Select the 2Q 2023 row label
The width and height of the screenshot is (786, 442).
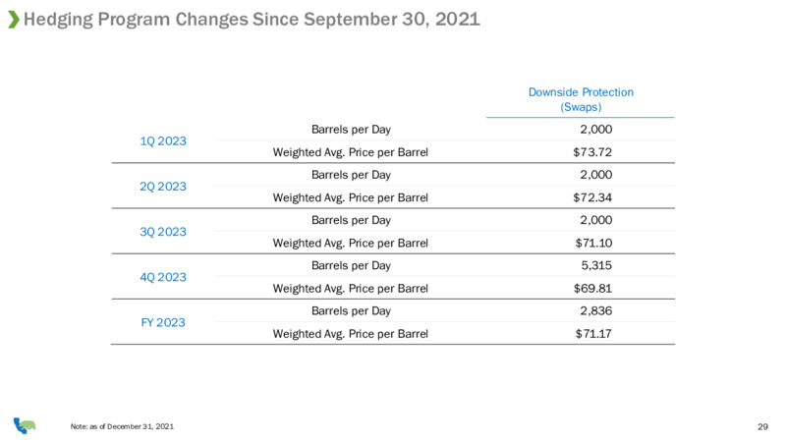[163, 187]
